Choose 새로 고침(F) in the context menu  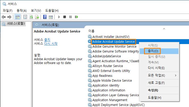point(159,83)
